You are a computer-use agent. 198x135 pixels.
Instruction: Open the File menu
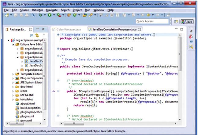click(6, 10)
